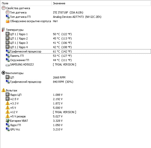The width and height of the screenshot is (151, 148).
Task: Select the Вентиляторы section label
Action: pyautogui.click(x=15, y=73)
